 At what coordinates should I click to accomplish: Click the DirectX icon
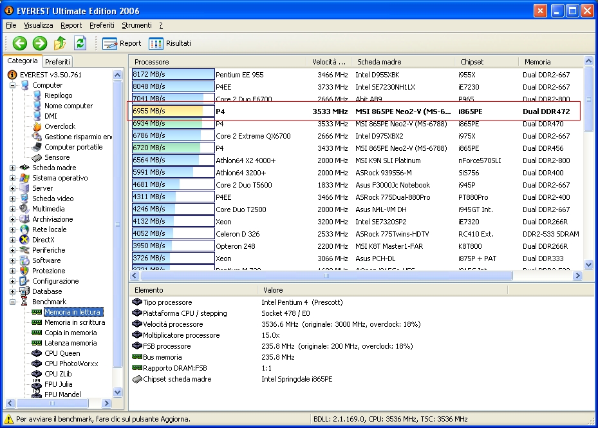coord(24,240)
